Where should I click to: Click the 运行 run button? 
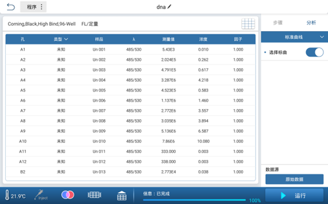[x=294, y=195]
